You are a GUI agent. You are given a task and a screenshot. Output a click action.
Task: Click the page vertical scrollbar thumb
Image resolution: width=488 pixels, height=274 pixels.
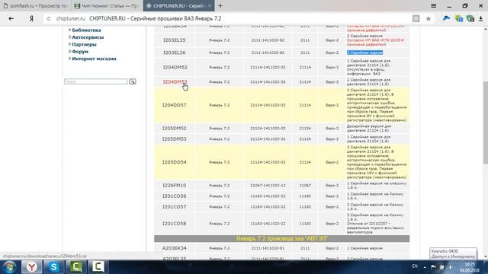tap(485, 123)
